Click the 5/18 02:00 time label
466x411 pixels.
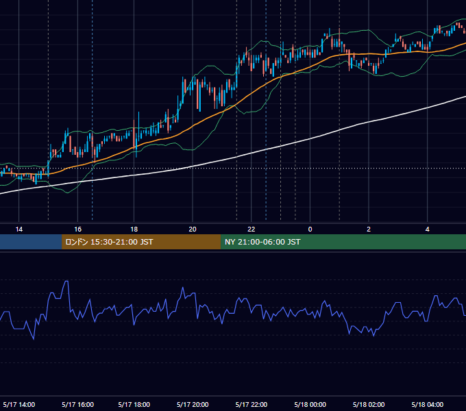(x=369, y=404)
